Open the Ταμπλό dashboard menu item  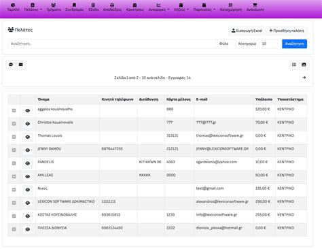[13, 7]
